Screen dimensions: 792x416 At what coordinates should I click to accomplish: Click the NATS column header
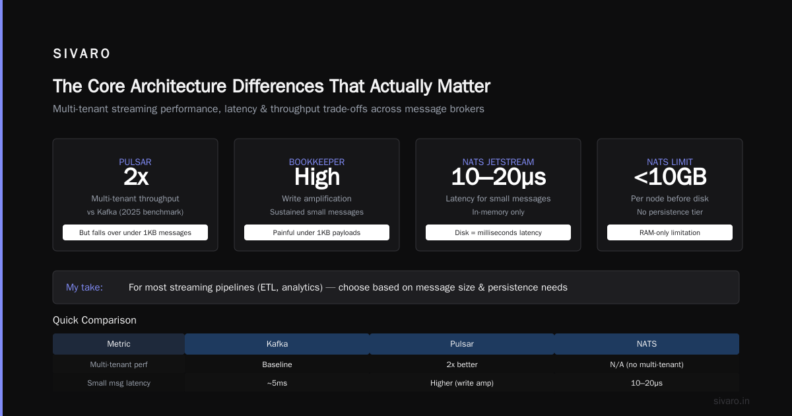tap(647, 344)
